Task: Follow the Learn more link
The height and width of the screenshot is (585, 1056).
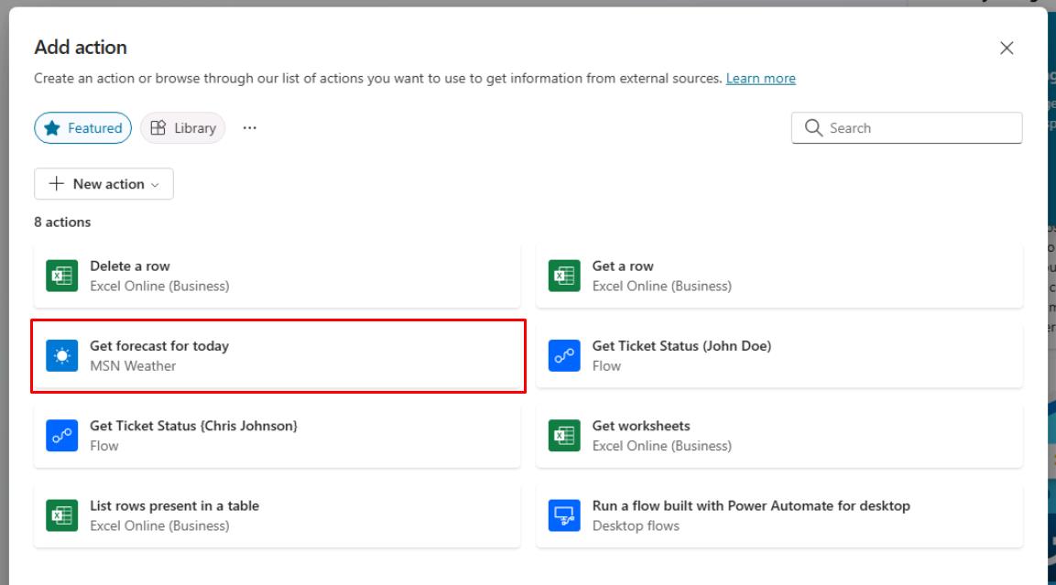Action: 760,79
